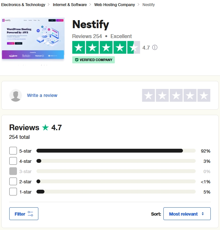The width and height of the screenshot is (220, 230).
Task: Open the Electronics & Technology breadcrumb
Action: click(x=23, y=5)
